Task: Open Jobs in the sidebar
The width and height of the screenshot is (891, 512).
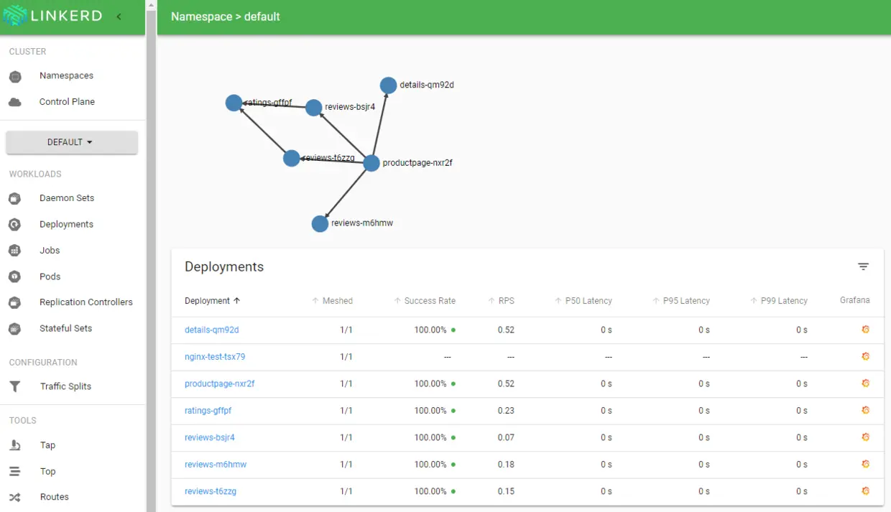Action: point(50,250)
